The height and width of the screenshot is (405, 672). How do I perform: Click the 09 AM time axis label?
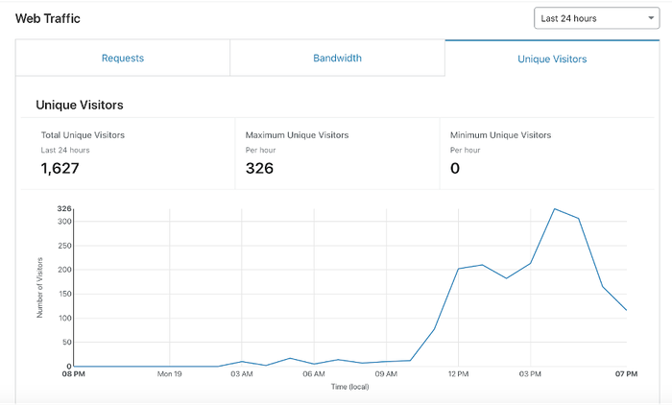coord(386,374)
